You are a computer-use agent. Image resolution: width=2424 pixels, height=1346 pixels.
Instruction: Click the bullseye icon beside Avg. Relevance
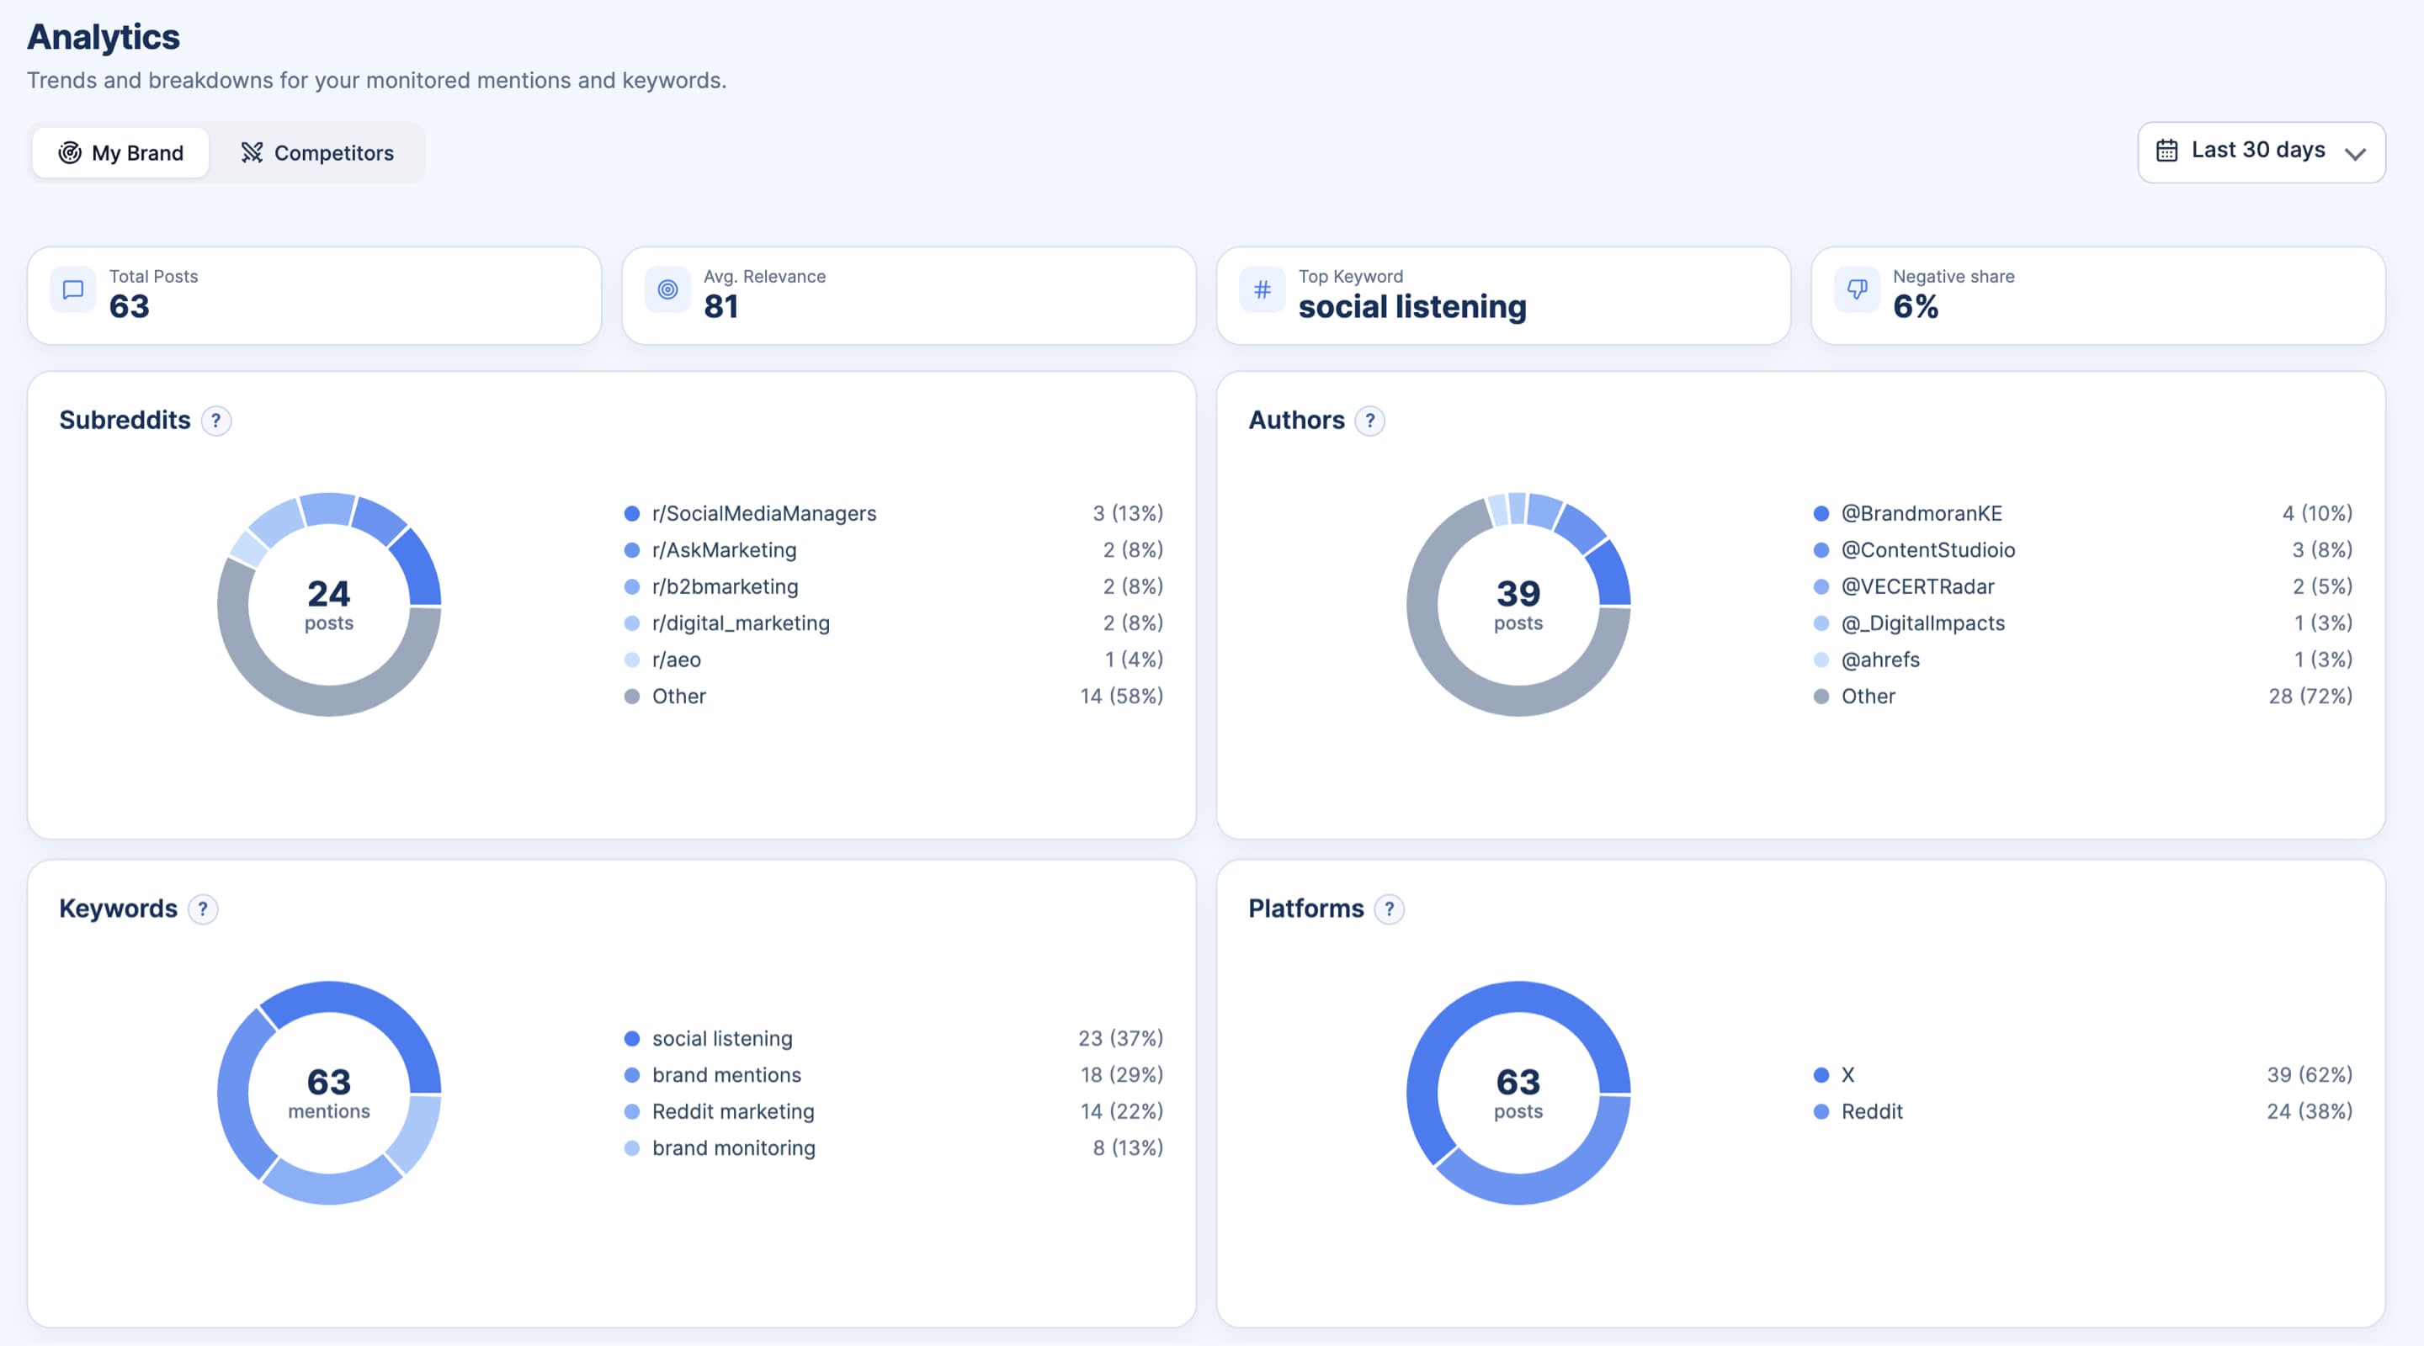(667, 289)
